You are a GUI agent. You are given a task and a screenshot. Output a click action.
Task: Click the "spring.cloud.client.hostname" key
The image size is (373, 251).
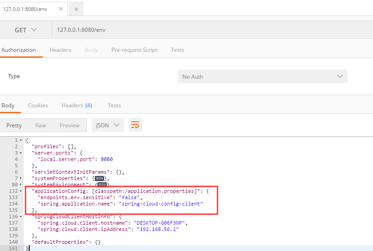[83, 223]
